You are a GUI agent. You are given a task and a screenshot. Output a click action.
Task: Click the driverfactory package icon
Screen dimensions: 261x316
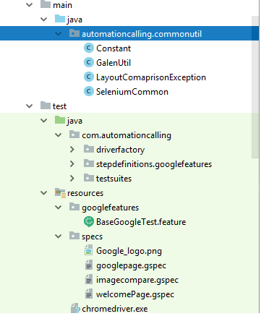tap(89, 149)
